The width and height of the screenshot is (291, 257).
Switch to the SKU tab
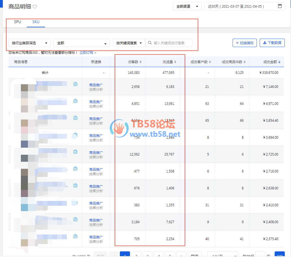coord(36,22)
